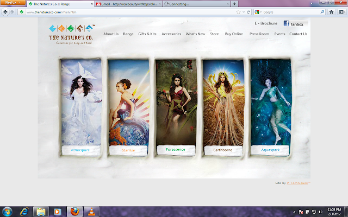Close the Connecting... tab
This screenshot has height=217, width=348.
point(228,4)
